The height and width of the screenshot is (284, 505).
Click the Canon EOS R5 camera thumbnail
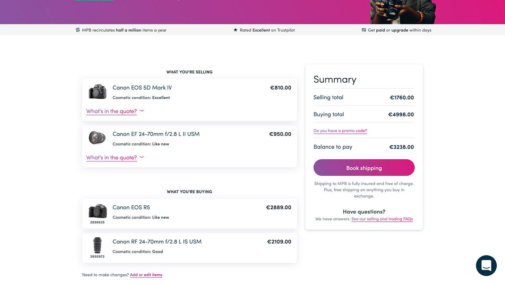pyautogui.click(x=97, y=211)
